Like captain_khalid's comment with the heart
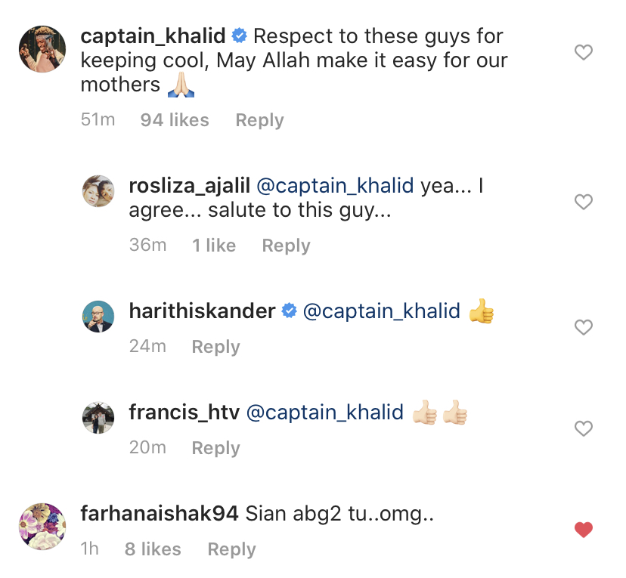 coord(583,52)
